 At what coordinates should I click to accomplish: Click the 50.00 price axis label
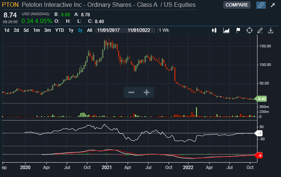coord(264,83)
